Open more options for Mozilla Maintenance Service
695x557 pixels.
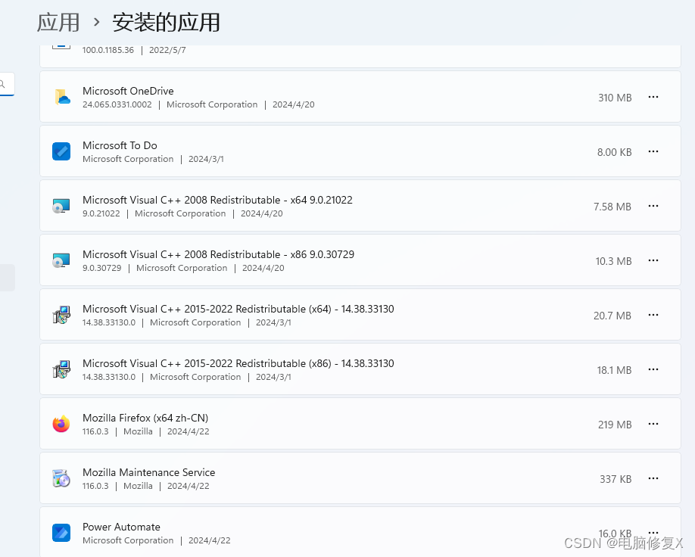[x=653, y=478]
